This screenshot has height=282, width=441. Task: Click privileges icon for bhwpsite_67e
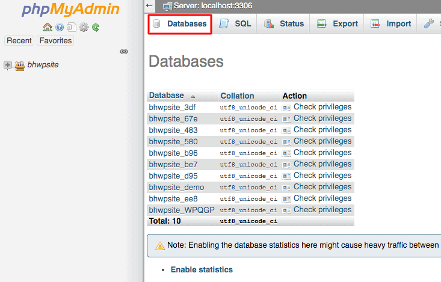(x=286, y=119)
